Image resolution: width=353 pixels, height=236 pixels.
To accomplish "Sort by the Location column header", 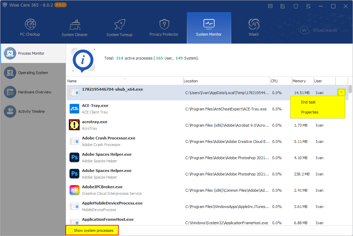I will click(x=226, y=81).
